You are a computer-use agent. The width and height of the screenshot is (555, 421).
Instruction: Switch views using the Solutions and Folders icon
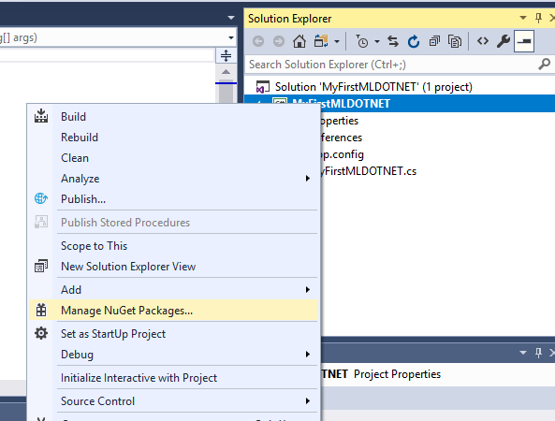pyautogui.click(x=321, y=41)
